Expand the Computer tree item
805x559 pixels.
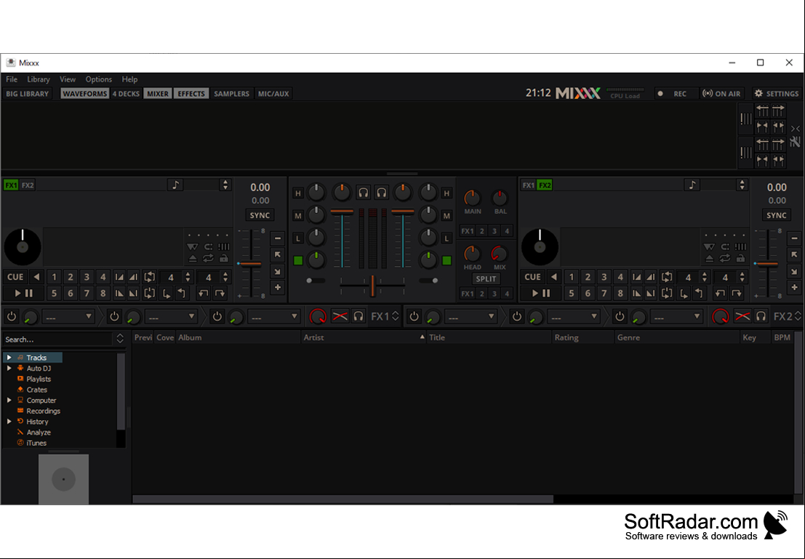9,400
